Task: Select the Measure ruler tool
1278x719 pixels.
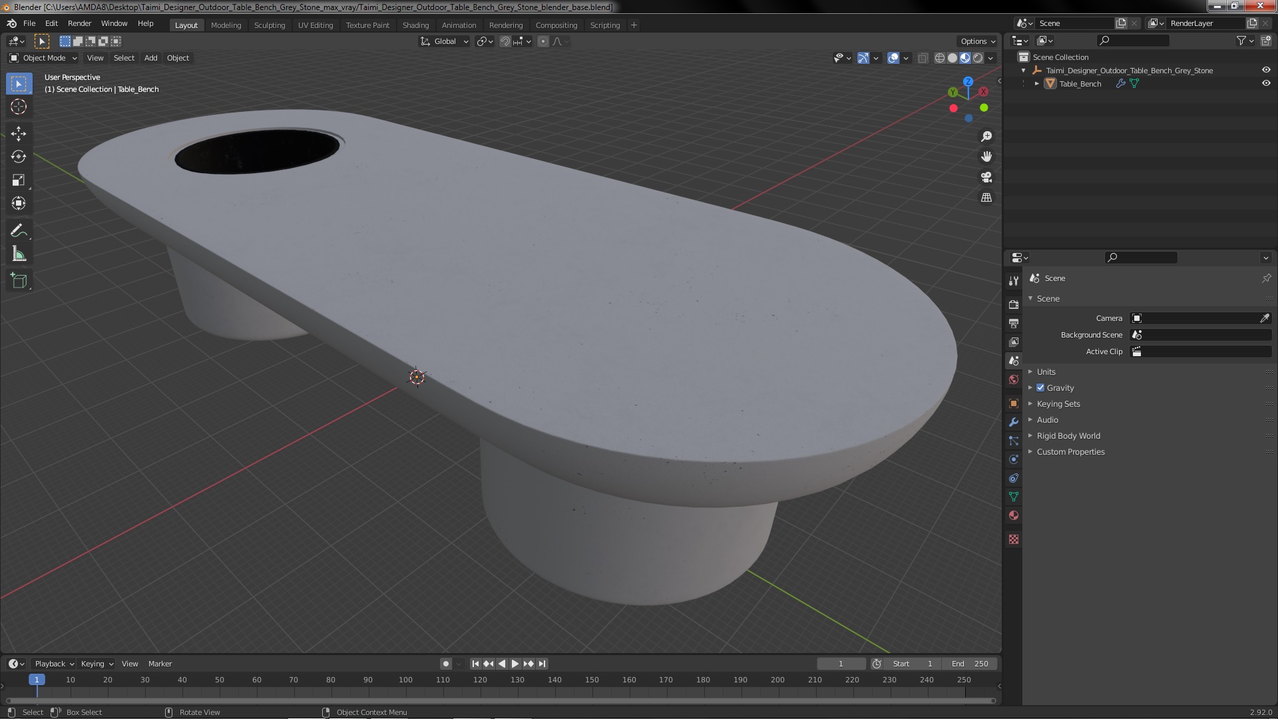Action: click(x=19, y=254)
